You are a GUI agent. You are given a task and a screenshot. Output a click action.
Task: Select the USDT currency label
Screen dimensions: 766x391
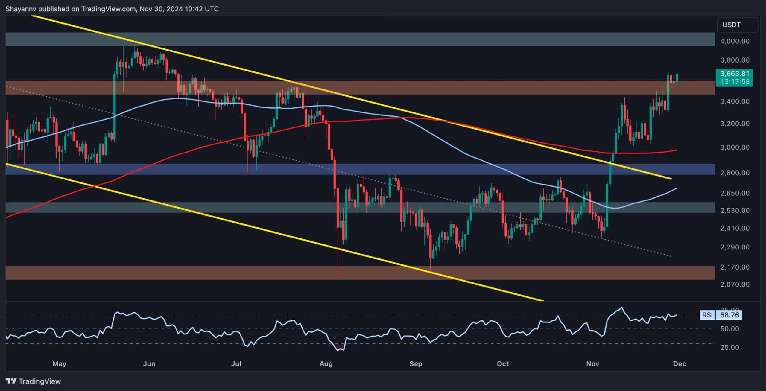point(732,25)
